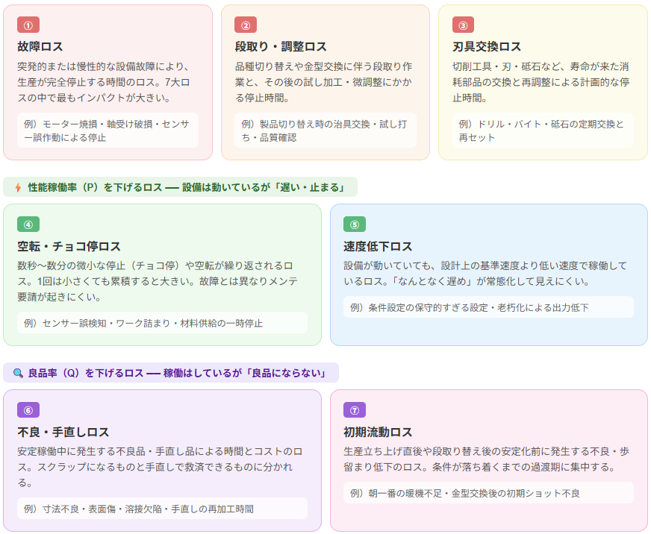Screen dimensions: 651x534
Task: Click the 刃具交換ロス heading
Action: [x=487, y=46]
